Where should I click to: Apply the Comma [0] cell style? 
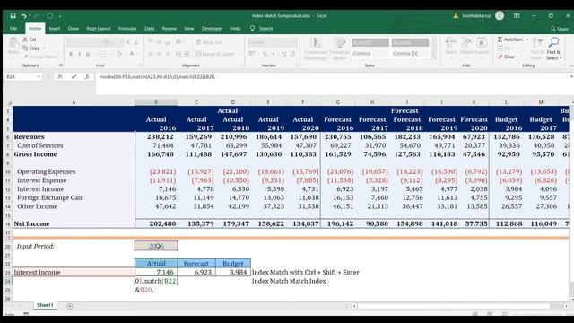pos(410,53)
